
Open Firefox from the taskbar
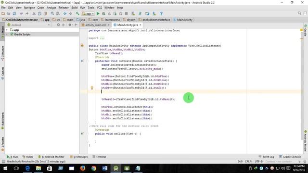[83, 168]
